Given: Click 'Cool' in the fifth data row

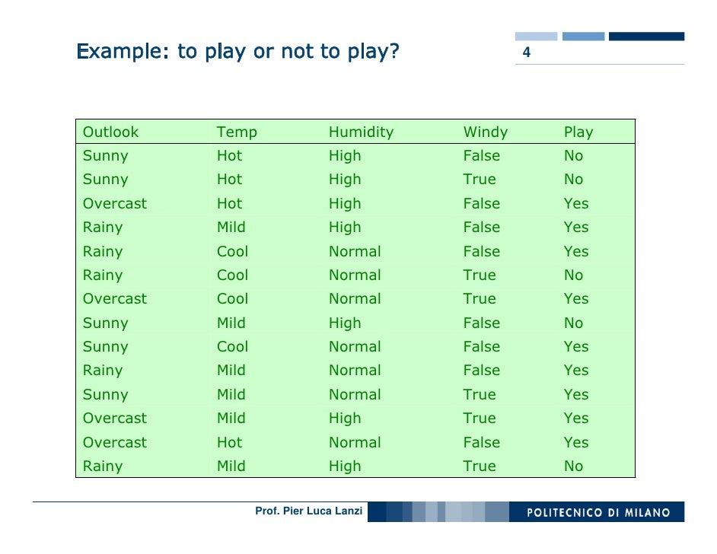Looking at the screenshot, I should [x=232, y=251].
